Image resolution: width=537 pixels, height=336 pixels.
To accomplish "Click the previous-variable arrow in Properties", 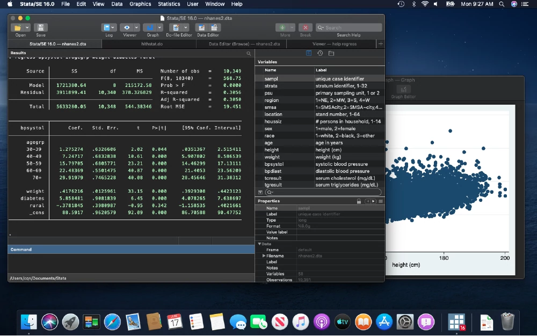I will click(367, 201).
